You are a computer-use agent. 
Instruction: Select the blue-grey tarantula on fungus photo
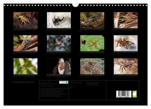92,20
